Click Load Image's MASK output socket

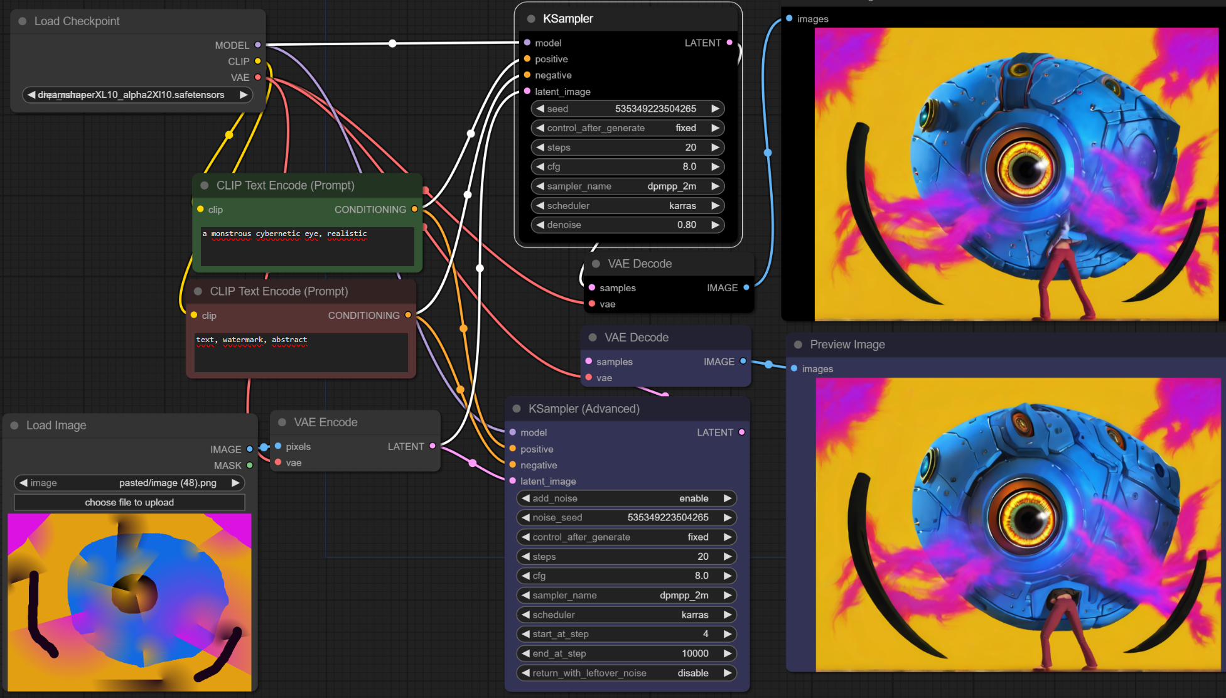[250, 465]
